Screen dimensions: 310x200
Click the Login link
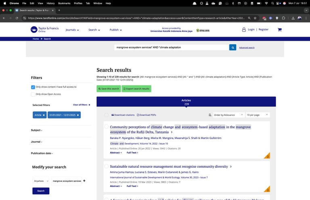(251, 29)
